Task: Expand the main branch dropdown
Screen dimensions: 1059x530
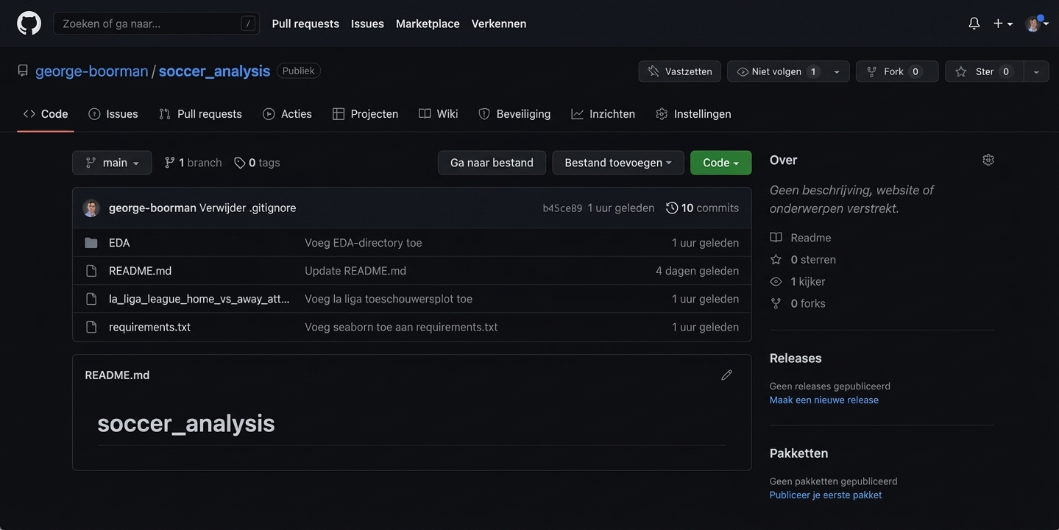Action: (x=112, y=163)
